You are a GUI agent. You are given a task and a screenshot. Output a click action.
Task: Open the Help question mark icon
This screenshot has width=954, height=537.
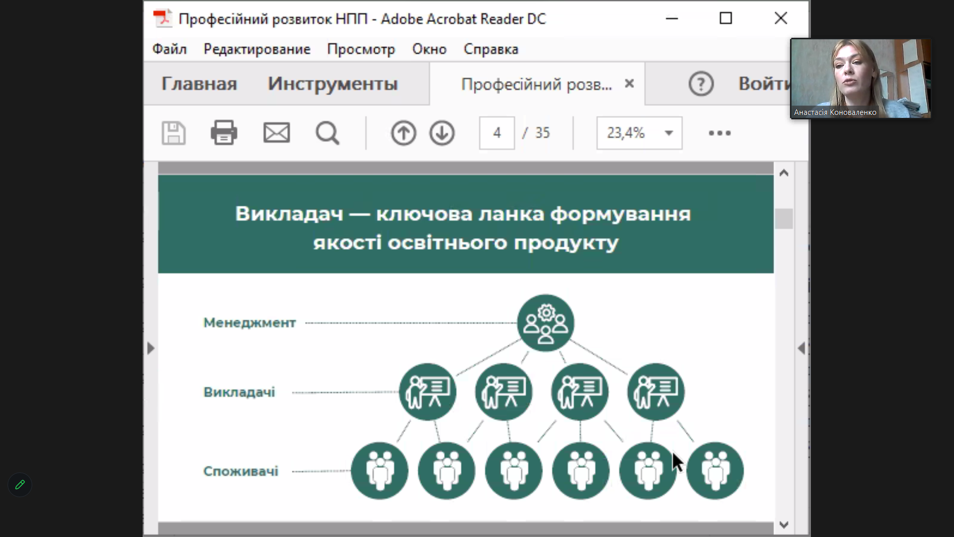[701, 84]
